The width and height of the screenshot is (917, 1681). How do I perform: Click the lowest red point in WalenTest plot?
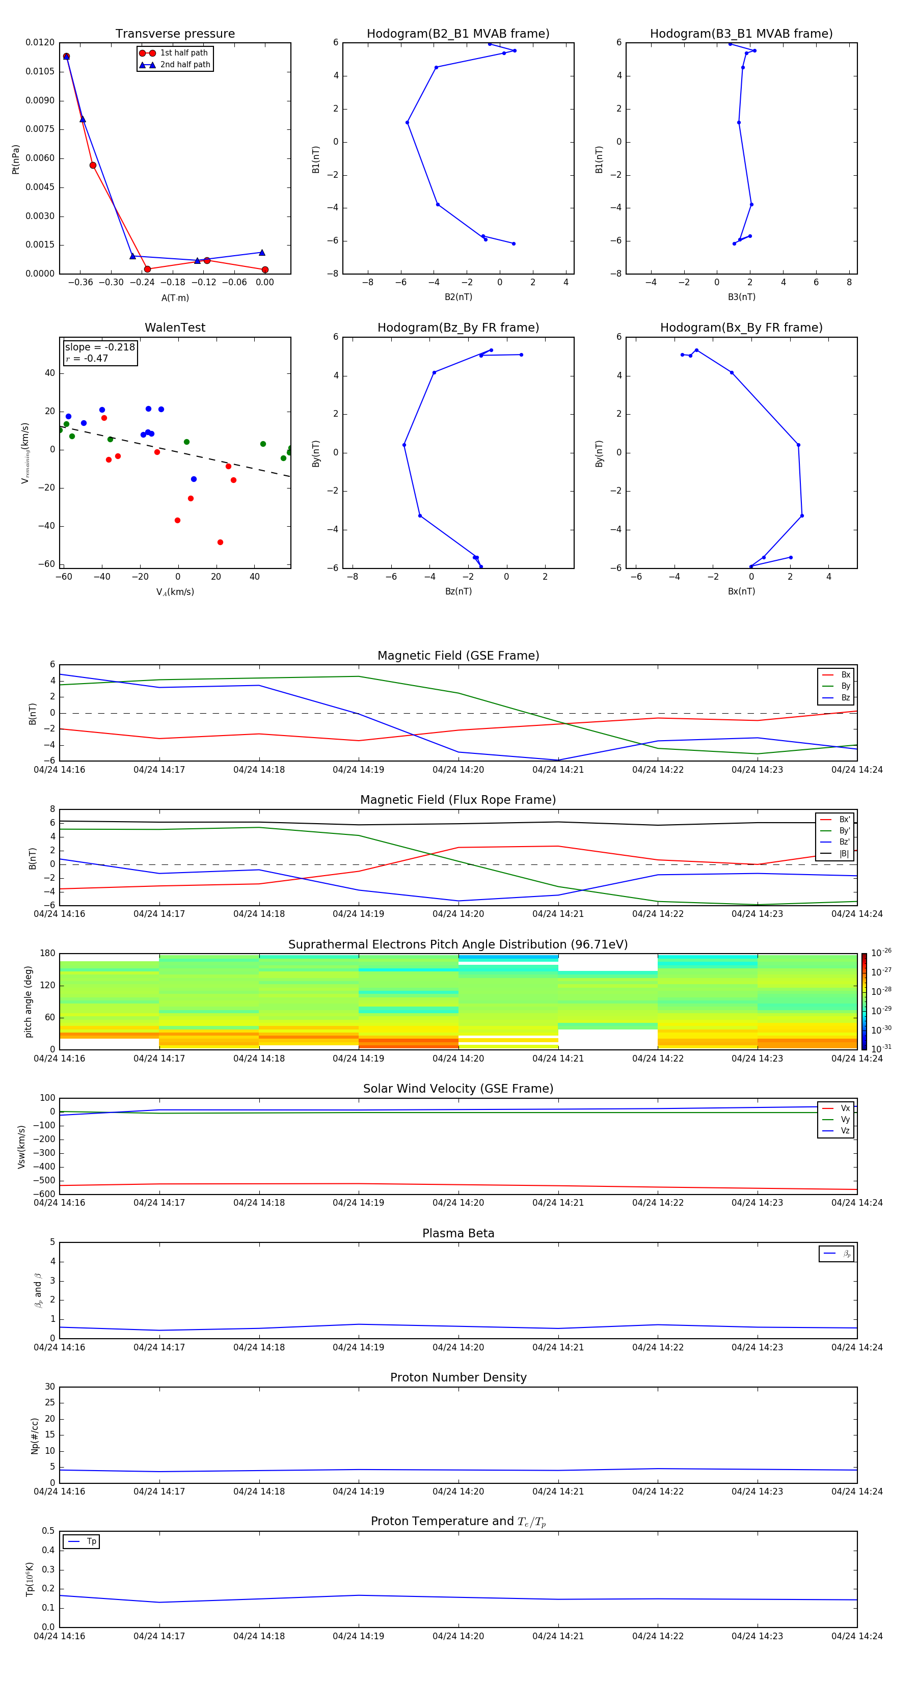coord(220,543)
